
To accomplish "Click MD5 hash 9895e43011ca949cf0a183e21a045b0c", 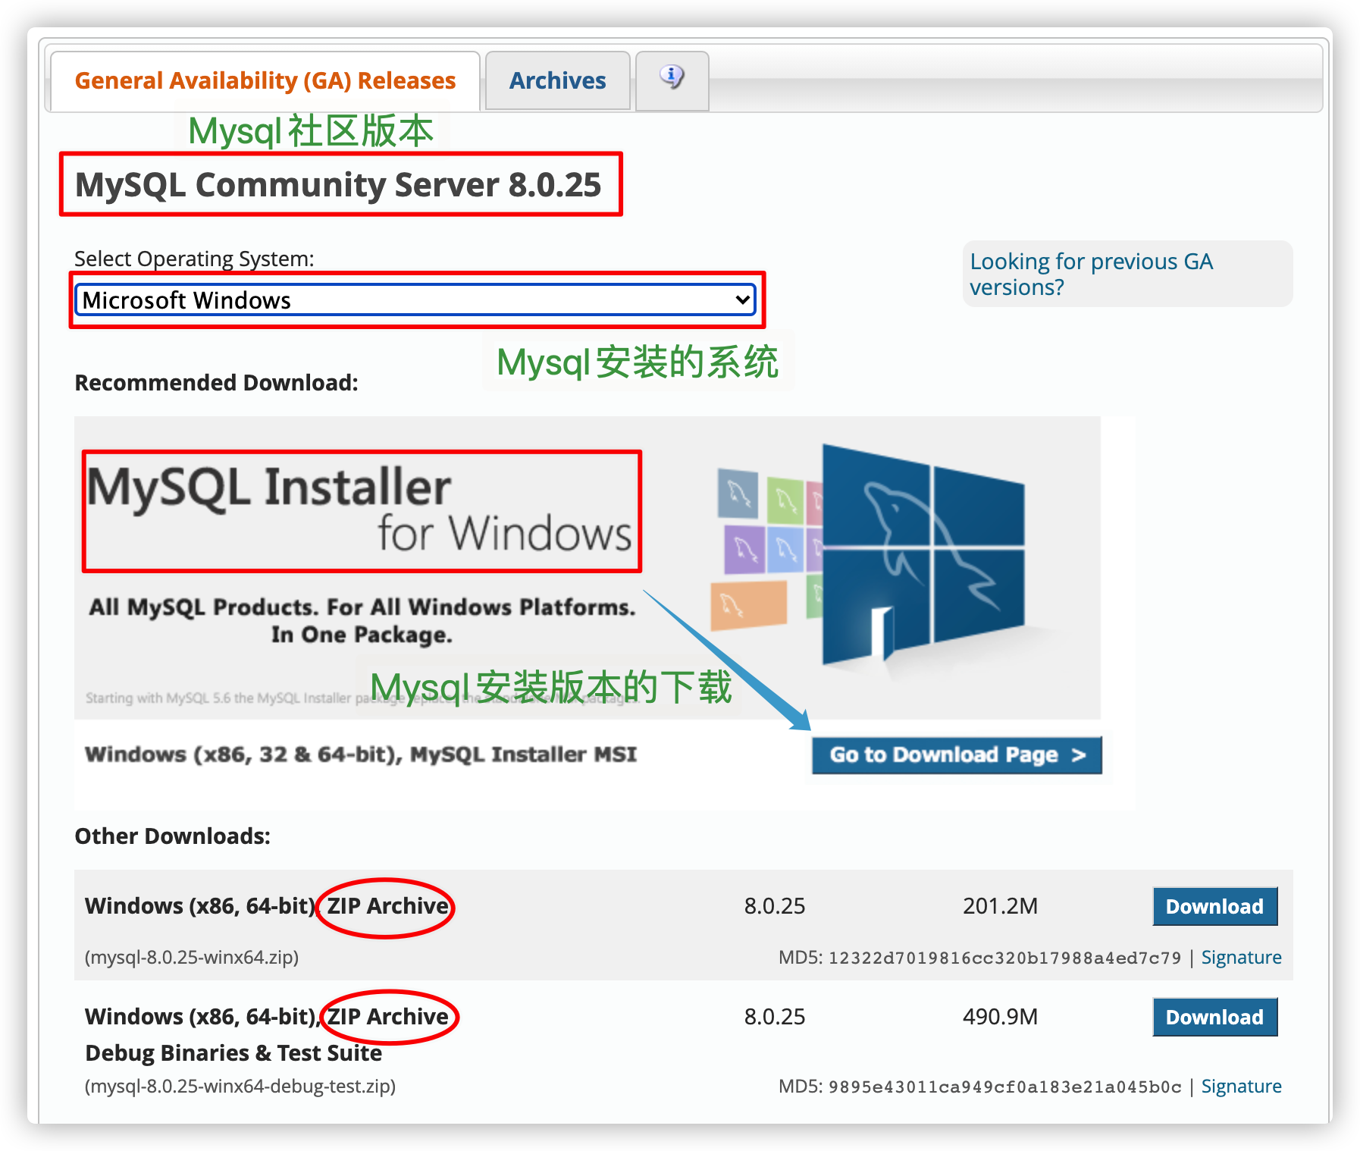I will coord(1004,1087).
